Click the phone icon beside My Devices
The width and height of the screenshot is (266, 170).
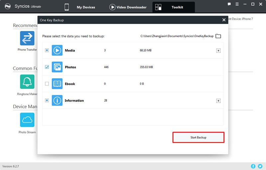pos(67,7)
